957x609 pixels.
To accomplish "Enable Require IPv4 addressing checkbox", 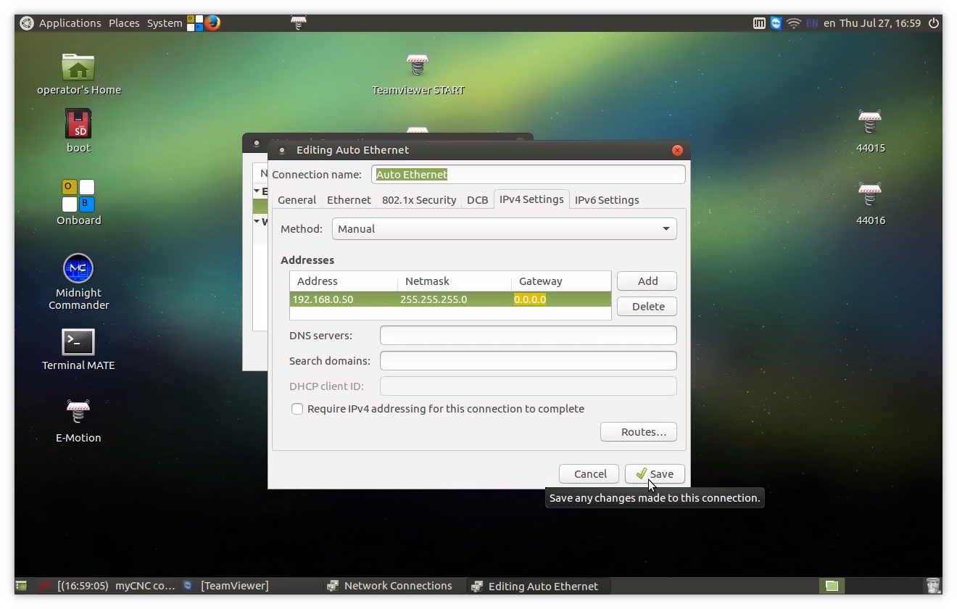I will coord(297,409).
